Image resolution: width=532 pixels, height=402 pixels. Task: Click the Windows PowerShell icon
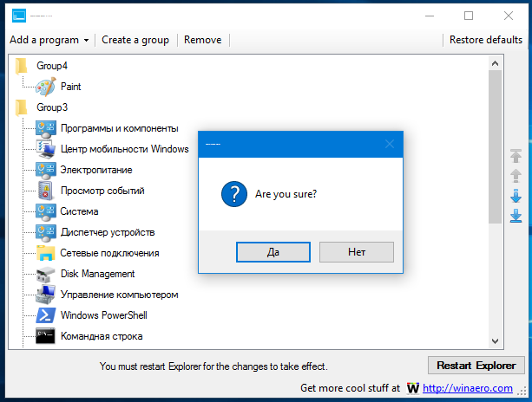click(45, 315)
